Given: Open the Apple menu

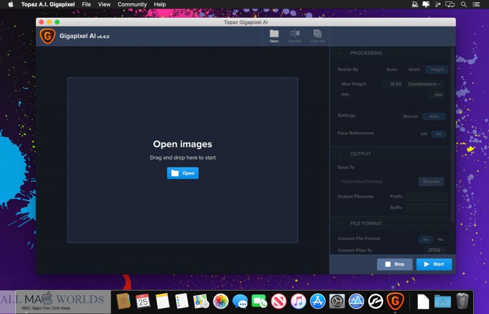Looking at the screenshot, I should (x=11, y=4).
